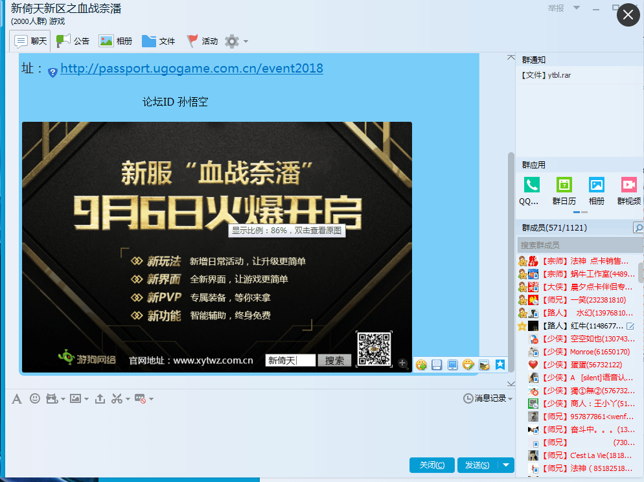Select member C'est La Vie
The height and width of the screenshot is (482, 644).
(x=577, y=455)
